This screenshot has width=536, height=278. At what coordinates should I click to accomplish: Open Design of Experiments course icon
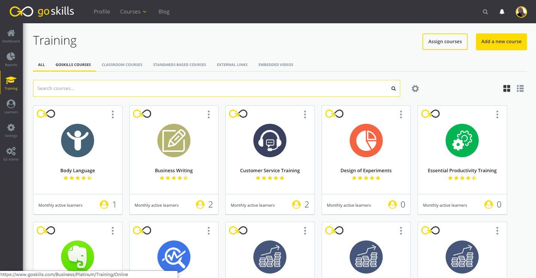[x=366, y=141]
